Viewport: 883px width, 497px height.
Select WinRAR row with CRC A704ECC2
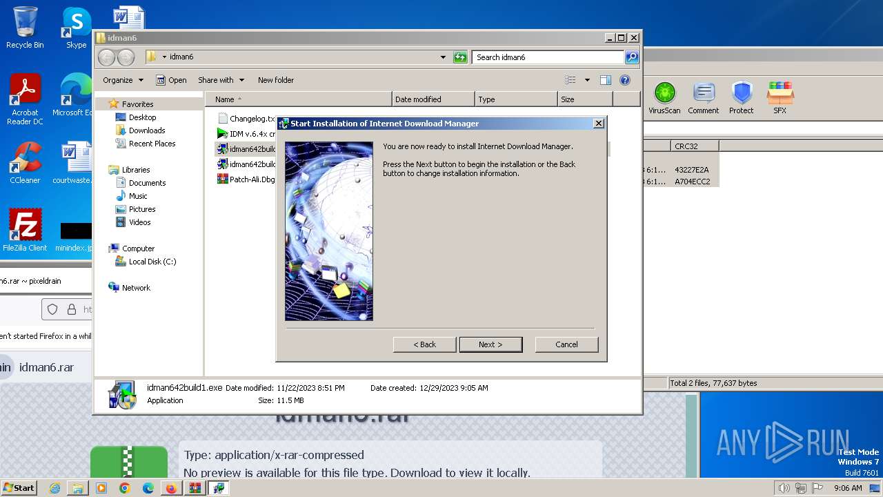(681, 182)
